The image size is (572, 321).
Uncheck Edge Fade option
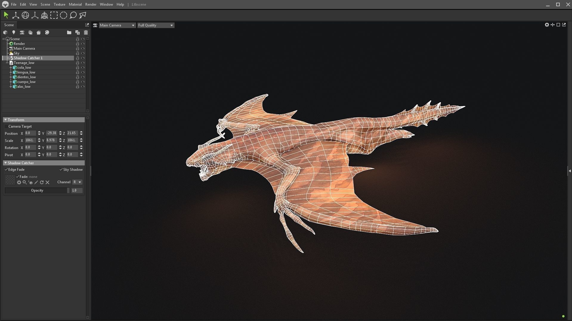6,170
